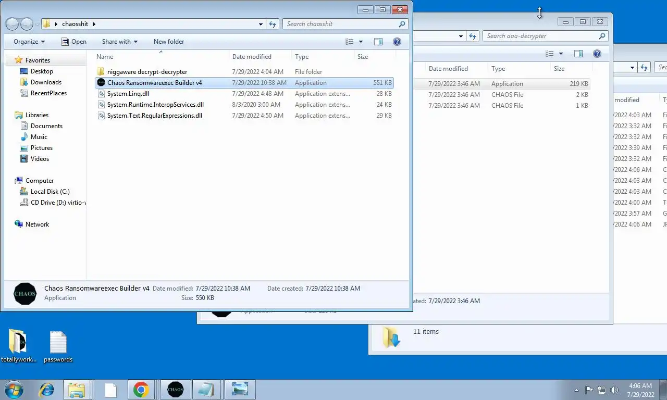Switch to Windows Explorer on the taskbar
The height and width of the screenshot is (400, 667).
77,390
